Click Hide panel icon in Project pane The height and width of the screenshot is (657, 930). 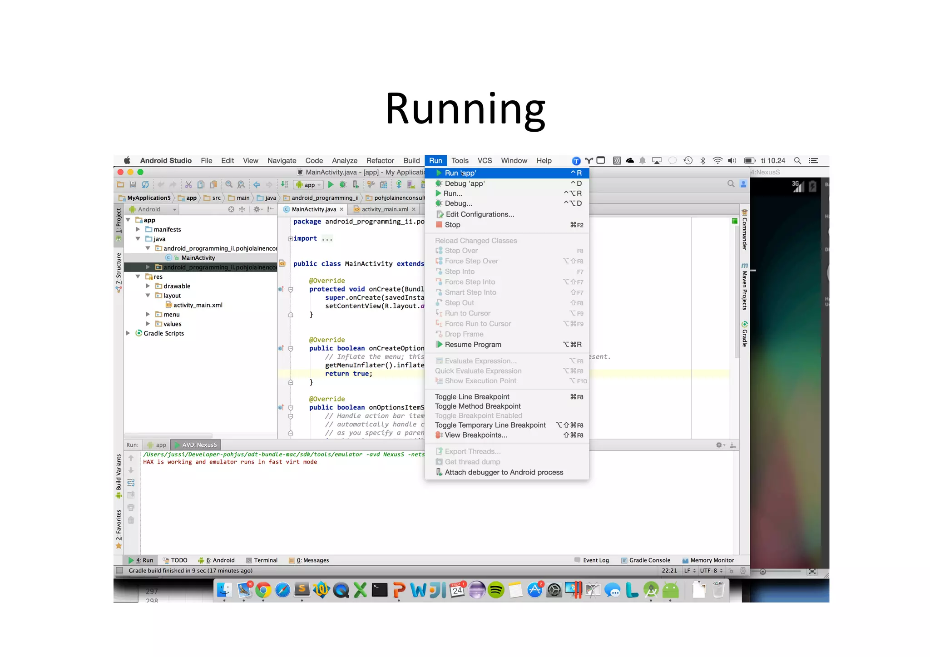[x=271, y=209]
